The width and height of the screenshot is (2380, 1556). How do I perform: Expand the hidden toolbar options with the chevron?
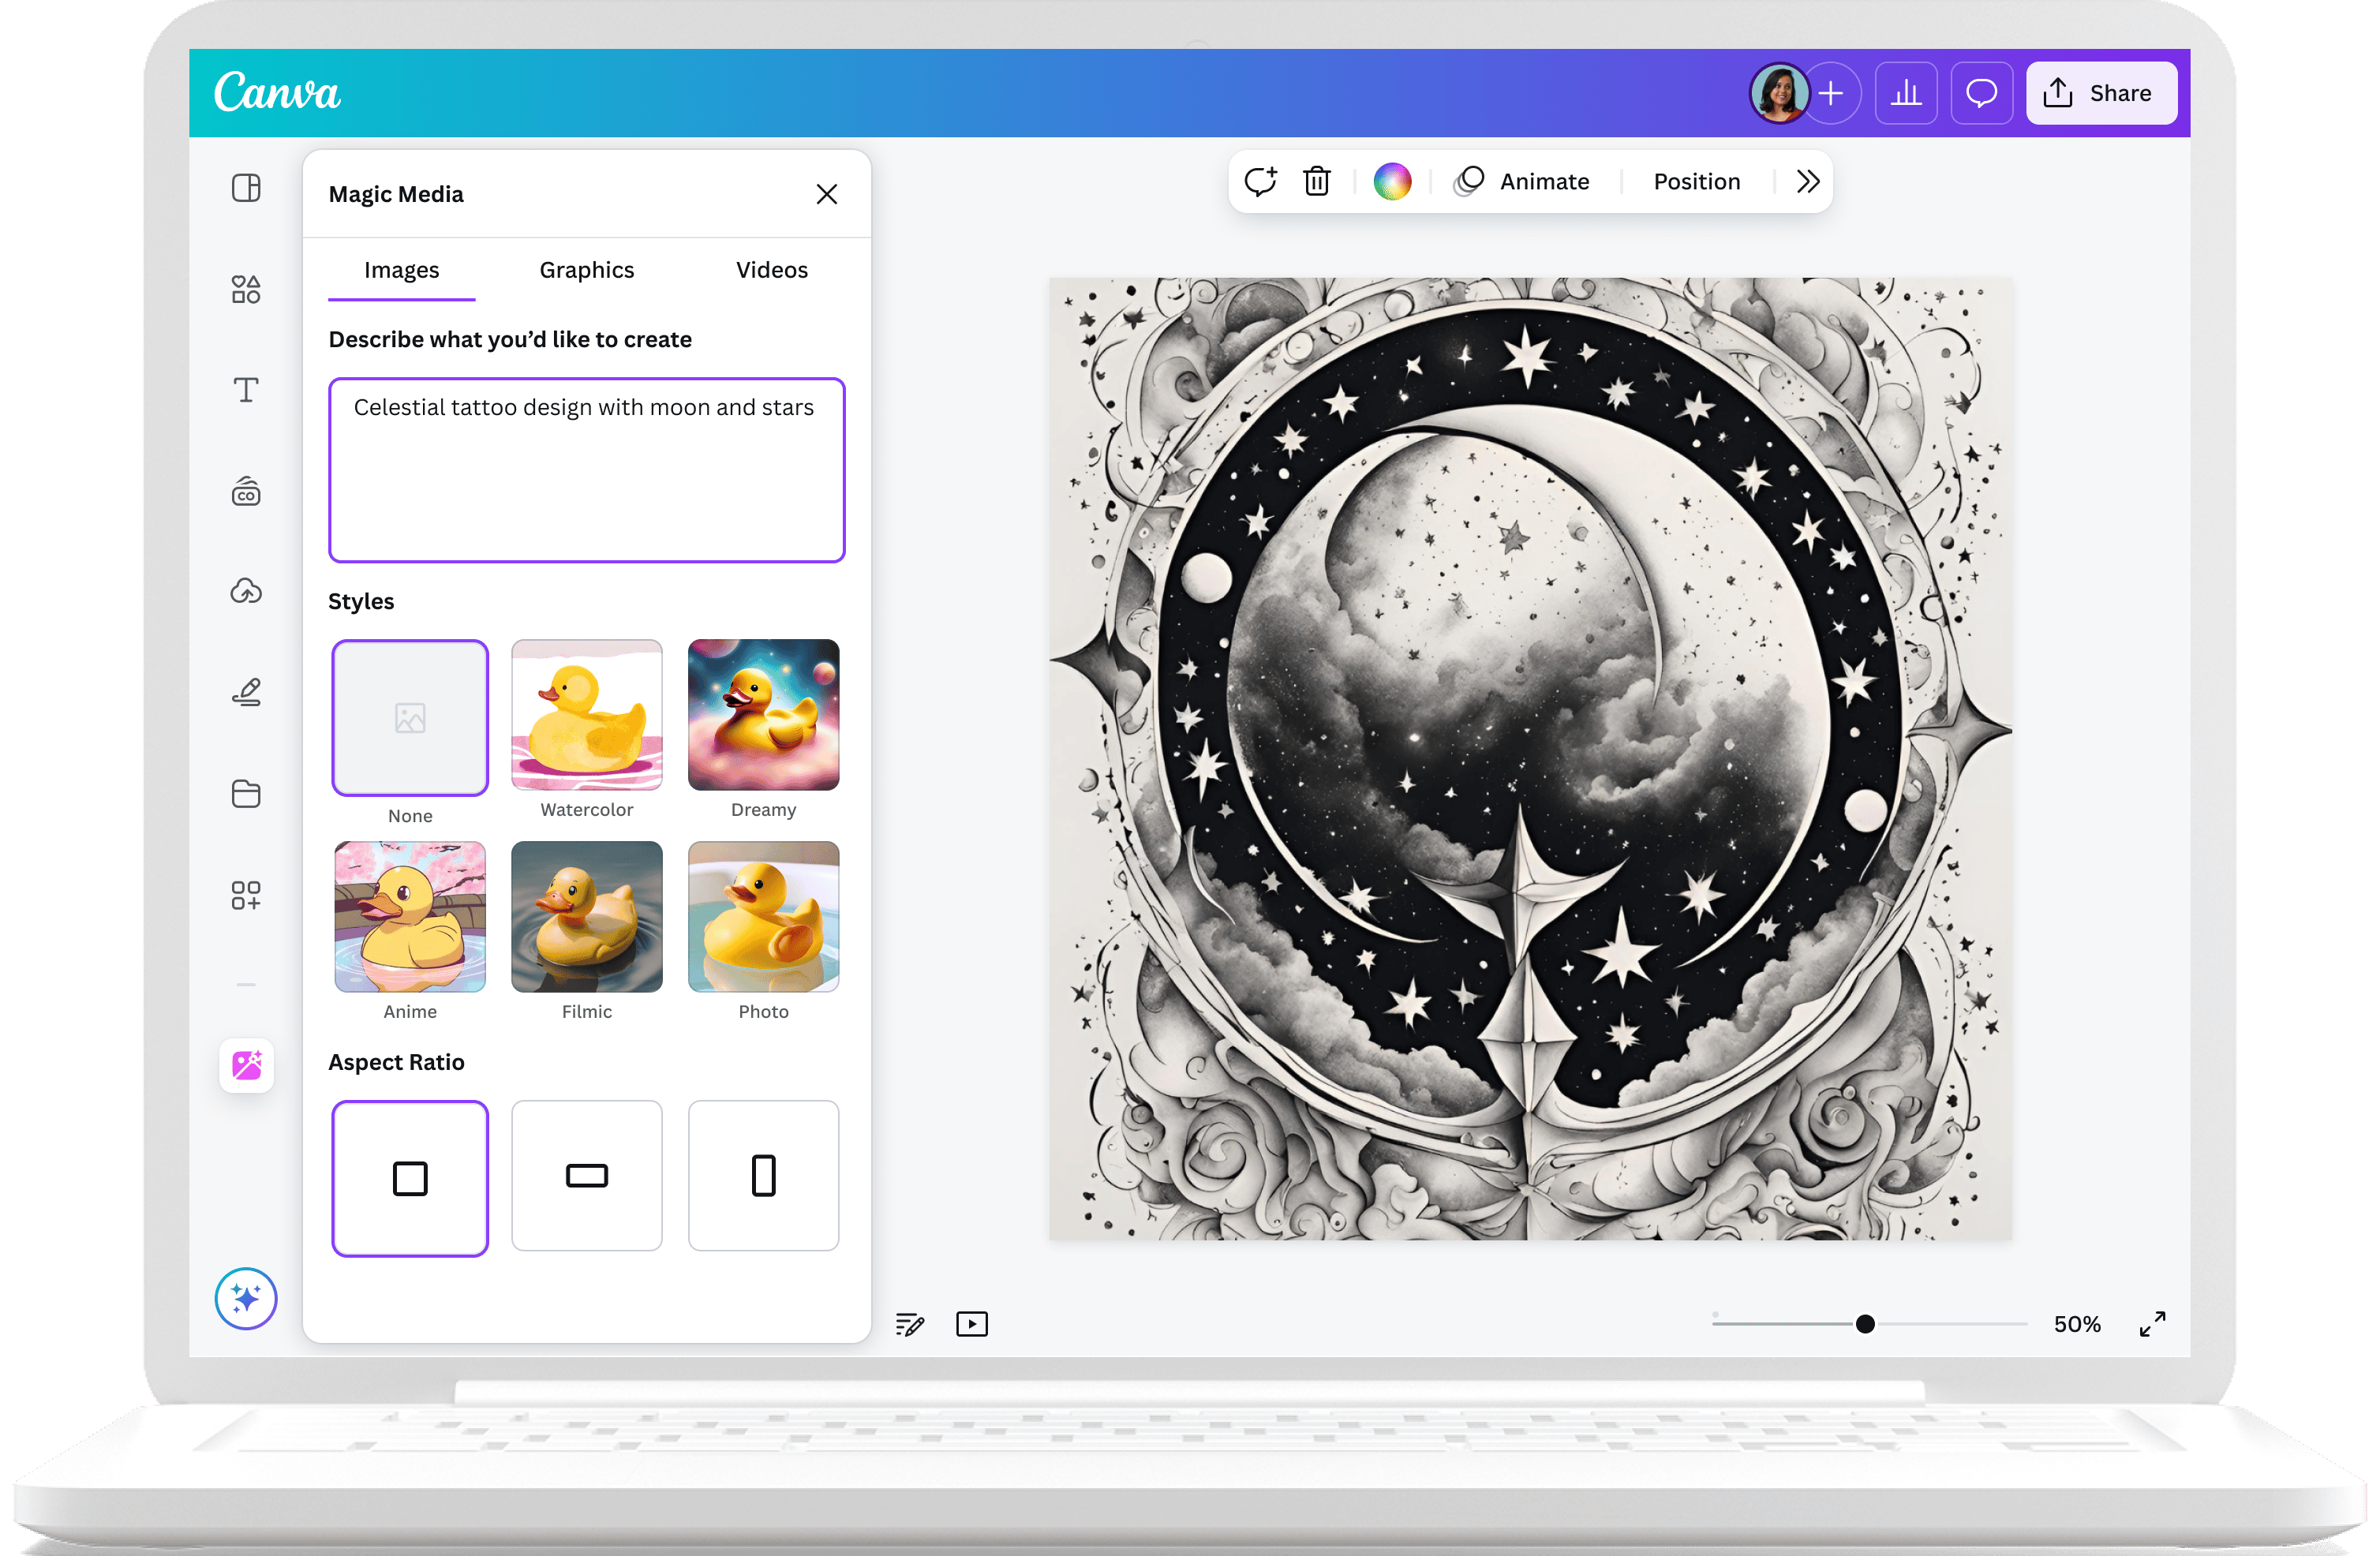(x=1806, y=181)
